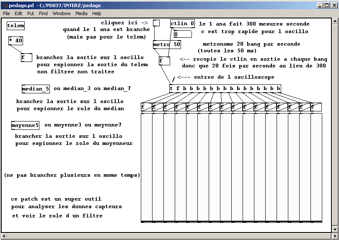This screenshot has width=339, height=240.
Task: Select the metro 50 object
Action: (167, 44)
